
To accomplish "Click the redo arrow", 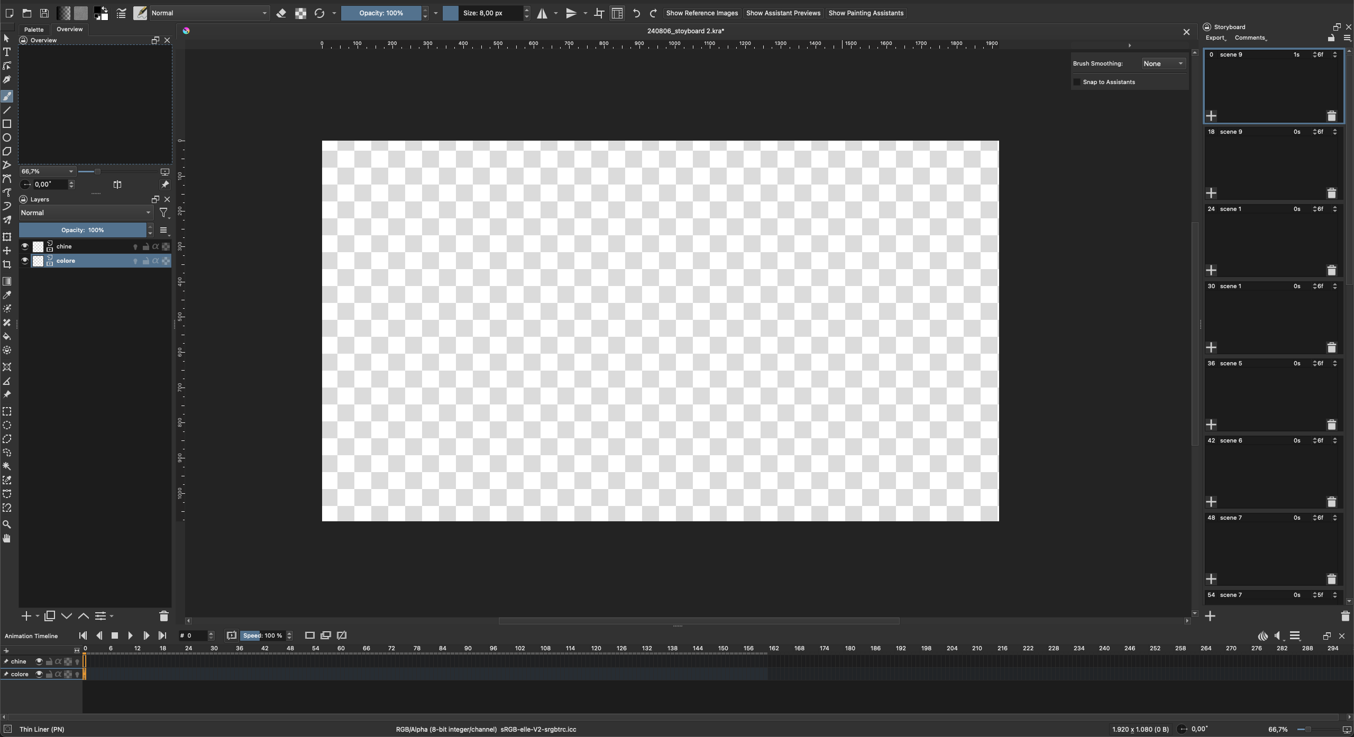I will coord(653,13).
